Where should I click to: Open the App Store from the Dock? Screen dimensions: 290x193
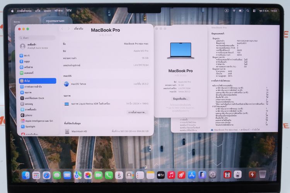pyautogui.click(x=192, y=175)
